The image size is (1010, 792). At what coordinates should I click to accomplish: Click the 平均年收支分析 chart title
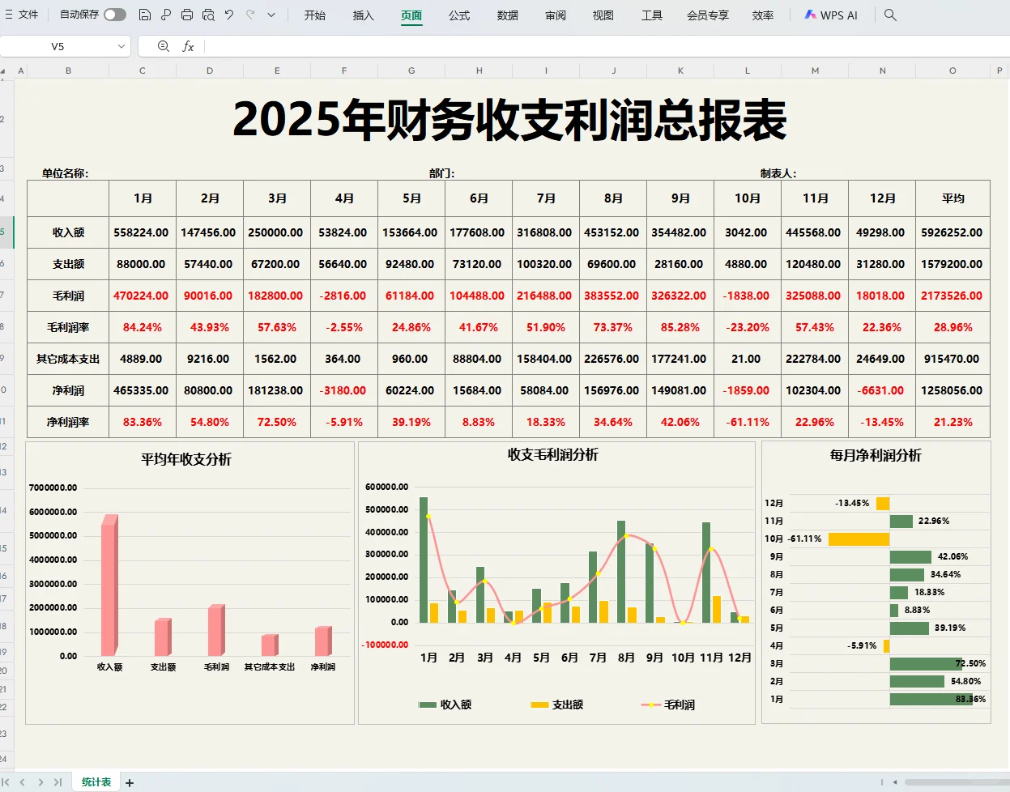(x=186, y=459)
